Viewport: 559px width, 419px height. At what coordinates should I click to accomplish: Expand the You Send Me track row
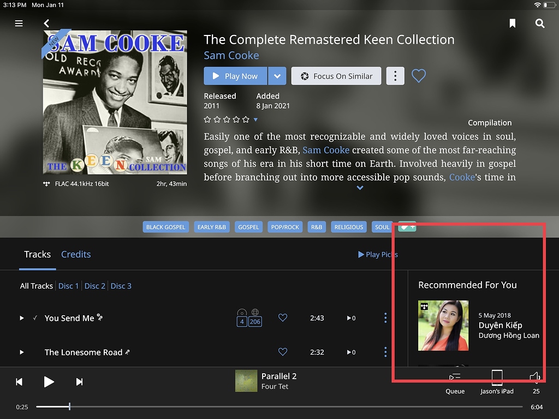[x=21, y=318]
